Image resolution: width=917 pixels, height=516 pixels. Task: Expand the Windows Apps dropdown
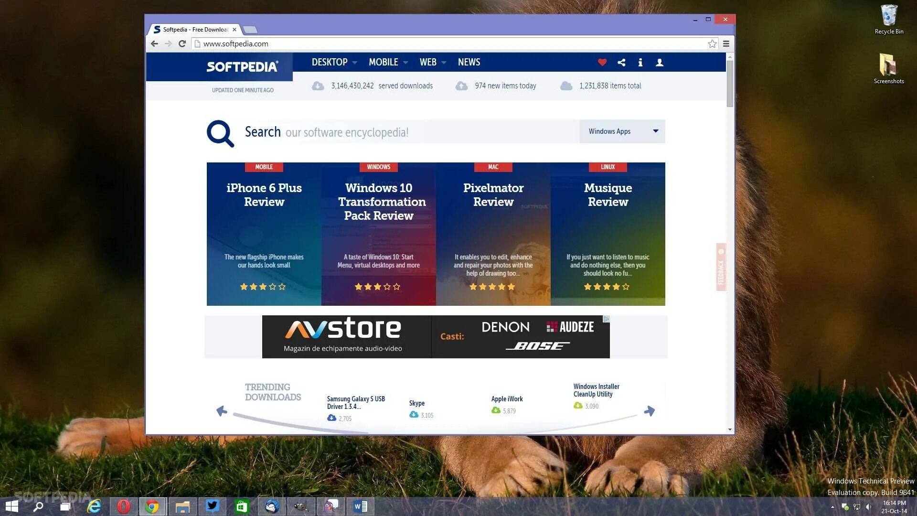[x=622, y=131]
